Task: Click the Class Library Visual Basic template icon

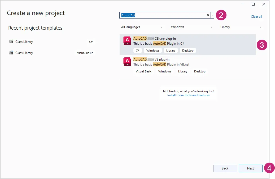Action: (11, 53)
